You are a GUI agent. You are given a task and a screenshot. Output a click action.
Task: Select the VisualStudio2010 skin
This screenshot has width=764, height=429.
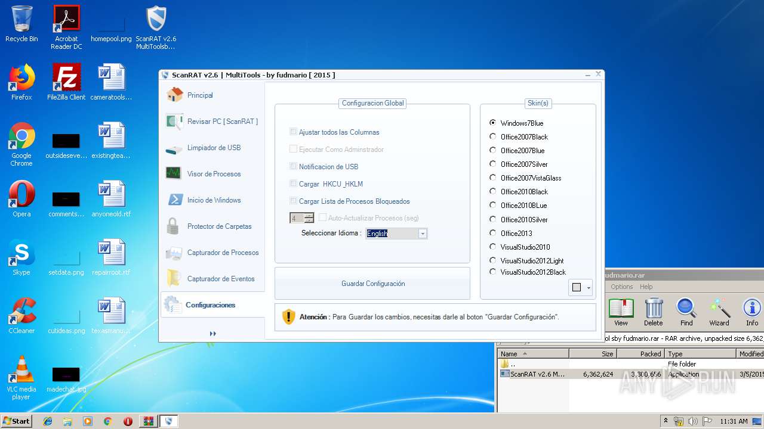coord(492,247)
